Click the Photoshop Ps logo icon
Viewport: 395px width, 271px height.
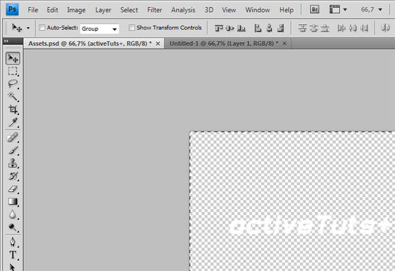[12, 10]
